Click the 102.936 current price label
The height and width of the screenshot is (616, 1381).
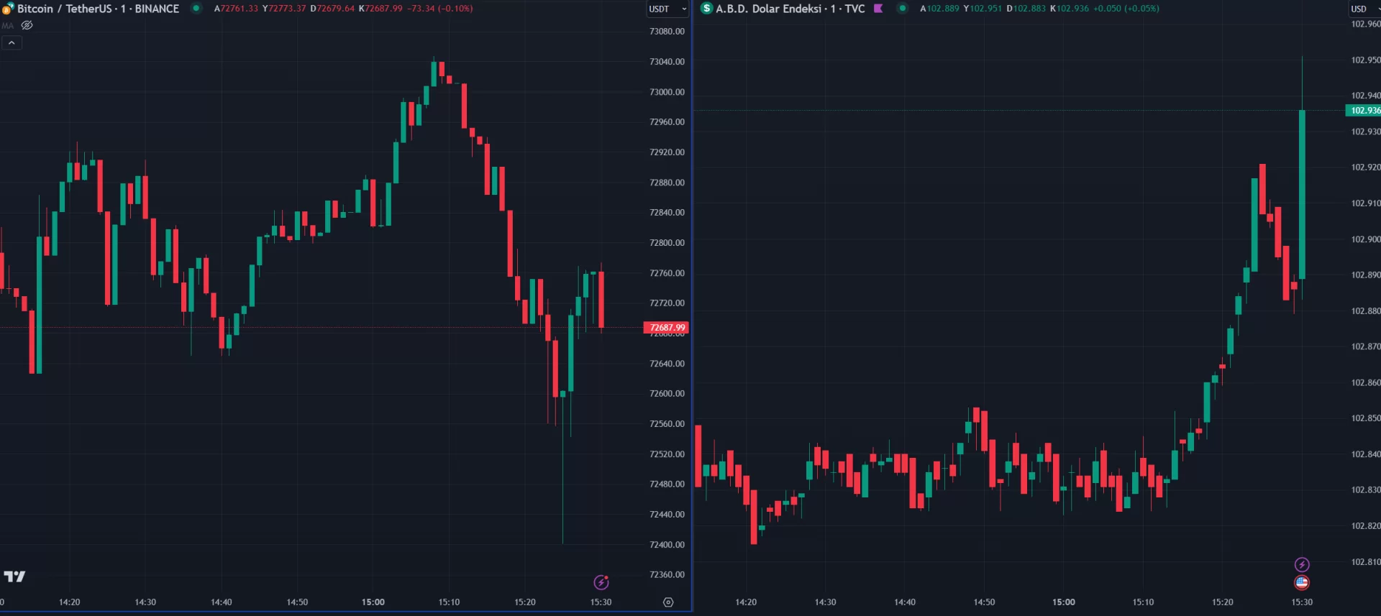pyautogui.click(x=1364, y=111)
